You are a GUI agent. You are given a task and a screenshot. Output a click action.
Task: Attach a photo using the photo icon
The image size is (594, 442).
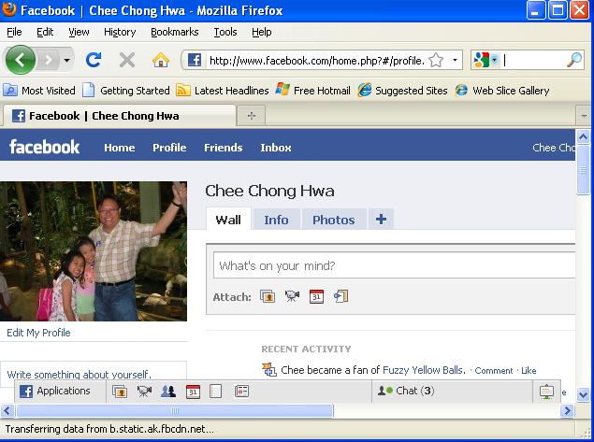268,296
